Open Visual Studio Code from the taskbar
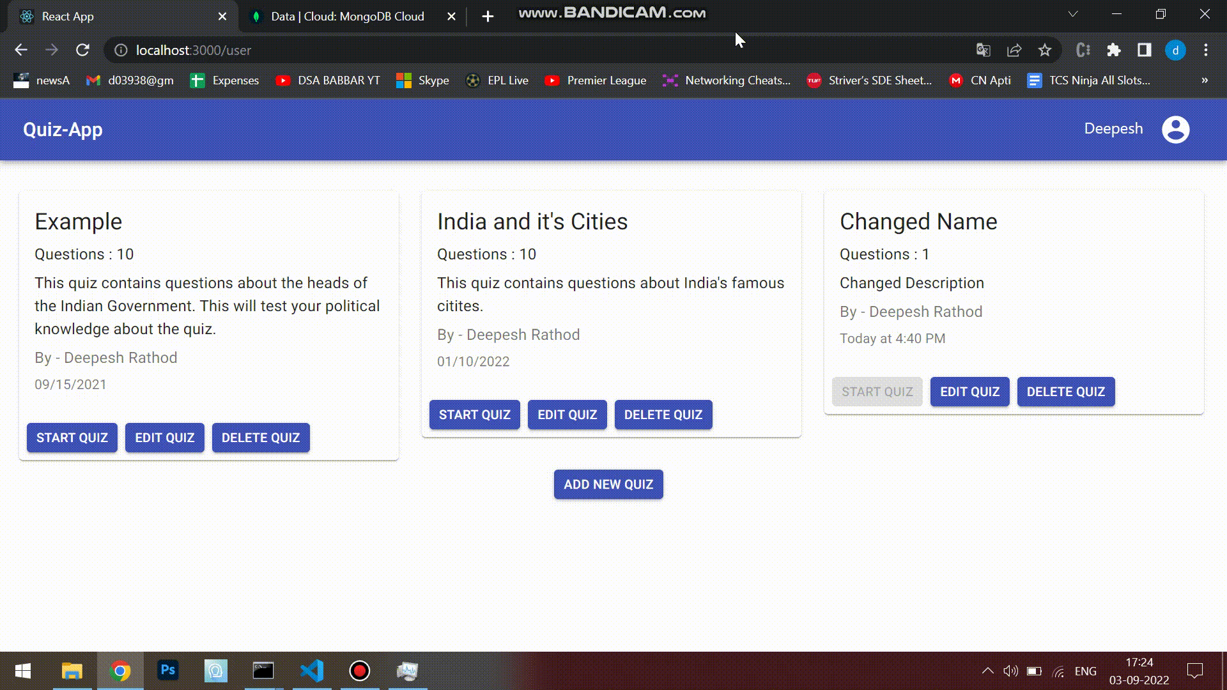The image size is (1227, 690). (311, 671)
